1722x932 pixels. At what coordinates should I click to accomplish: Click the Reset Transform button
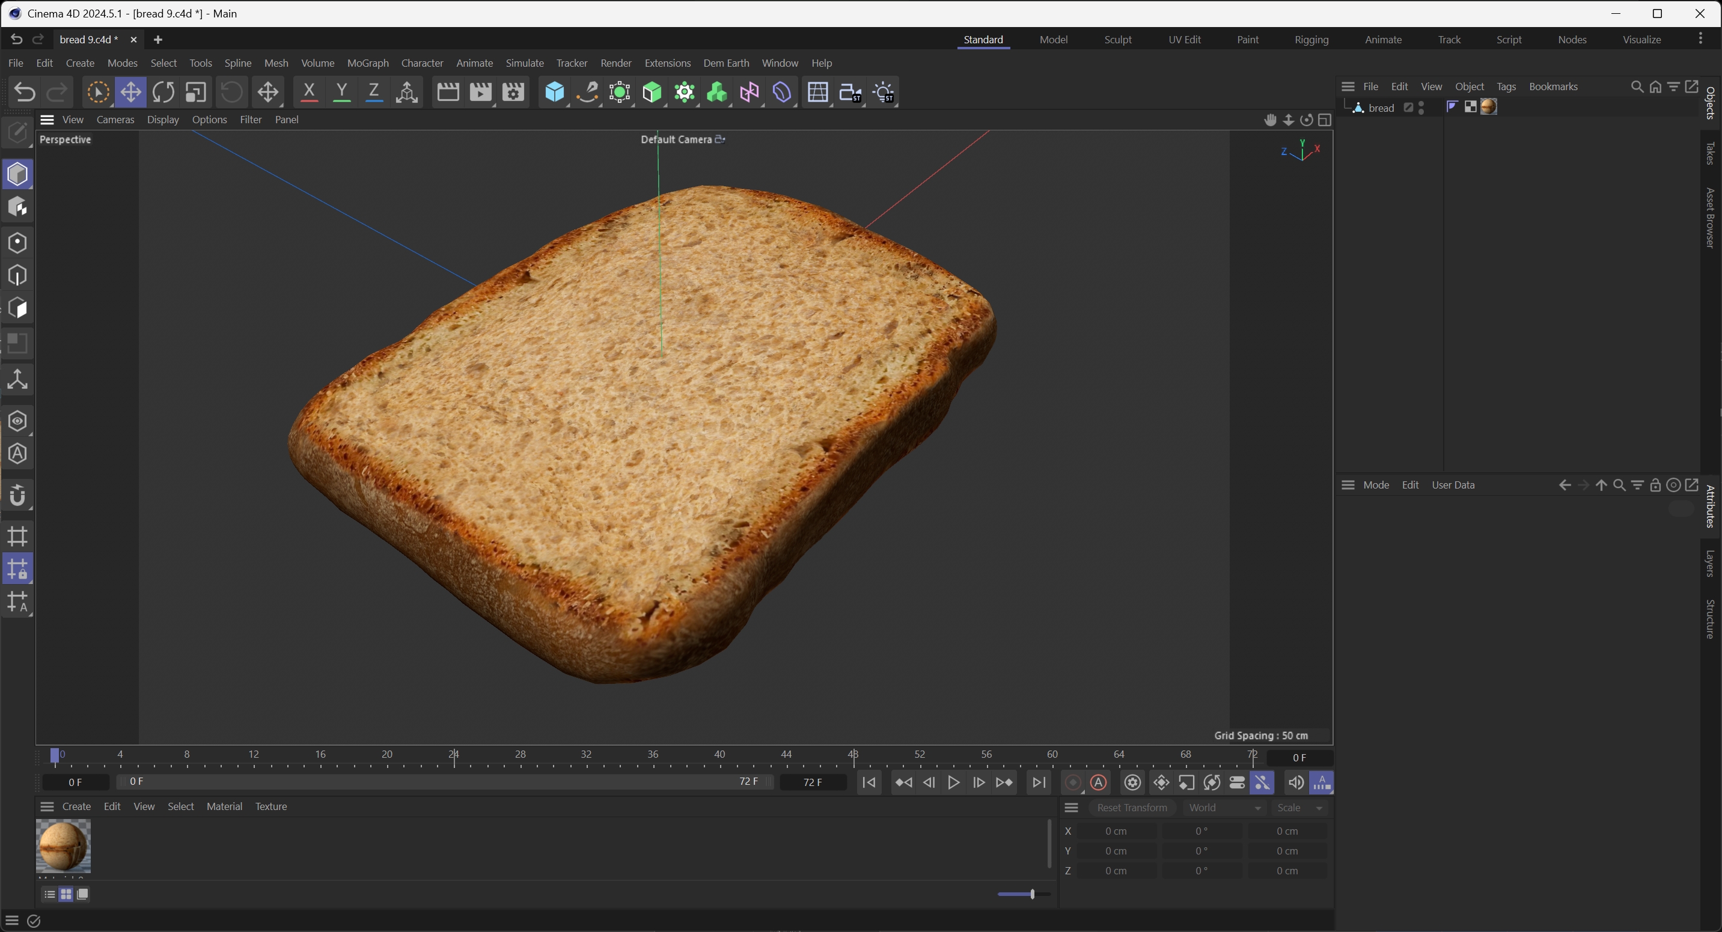click(x=1132, y=808)
